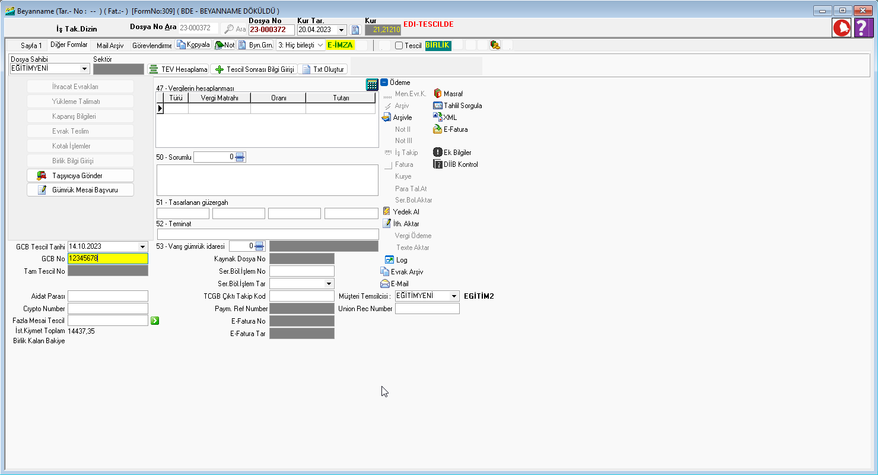Click the Kopyala copy button

193,45
